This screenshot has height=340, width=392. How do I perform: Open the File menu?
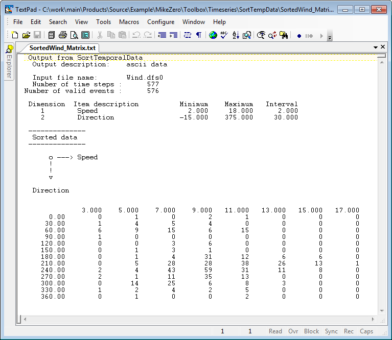[x=18, y=22]
